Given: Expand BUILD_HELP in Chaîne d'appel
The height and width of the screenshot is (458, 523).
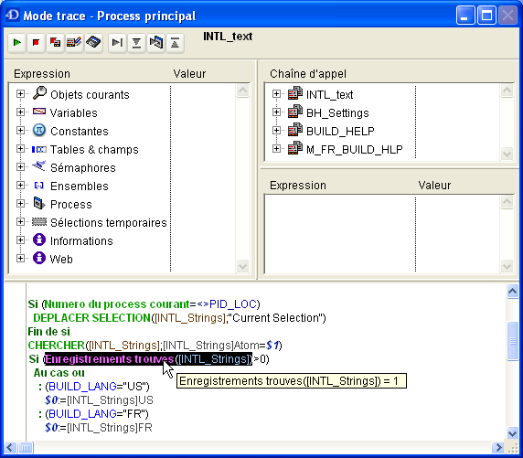Looking at the screenshot, I should pos(276,131).
